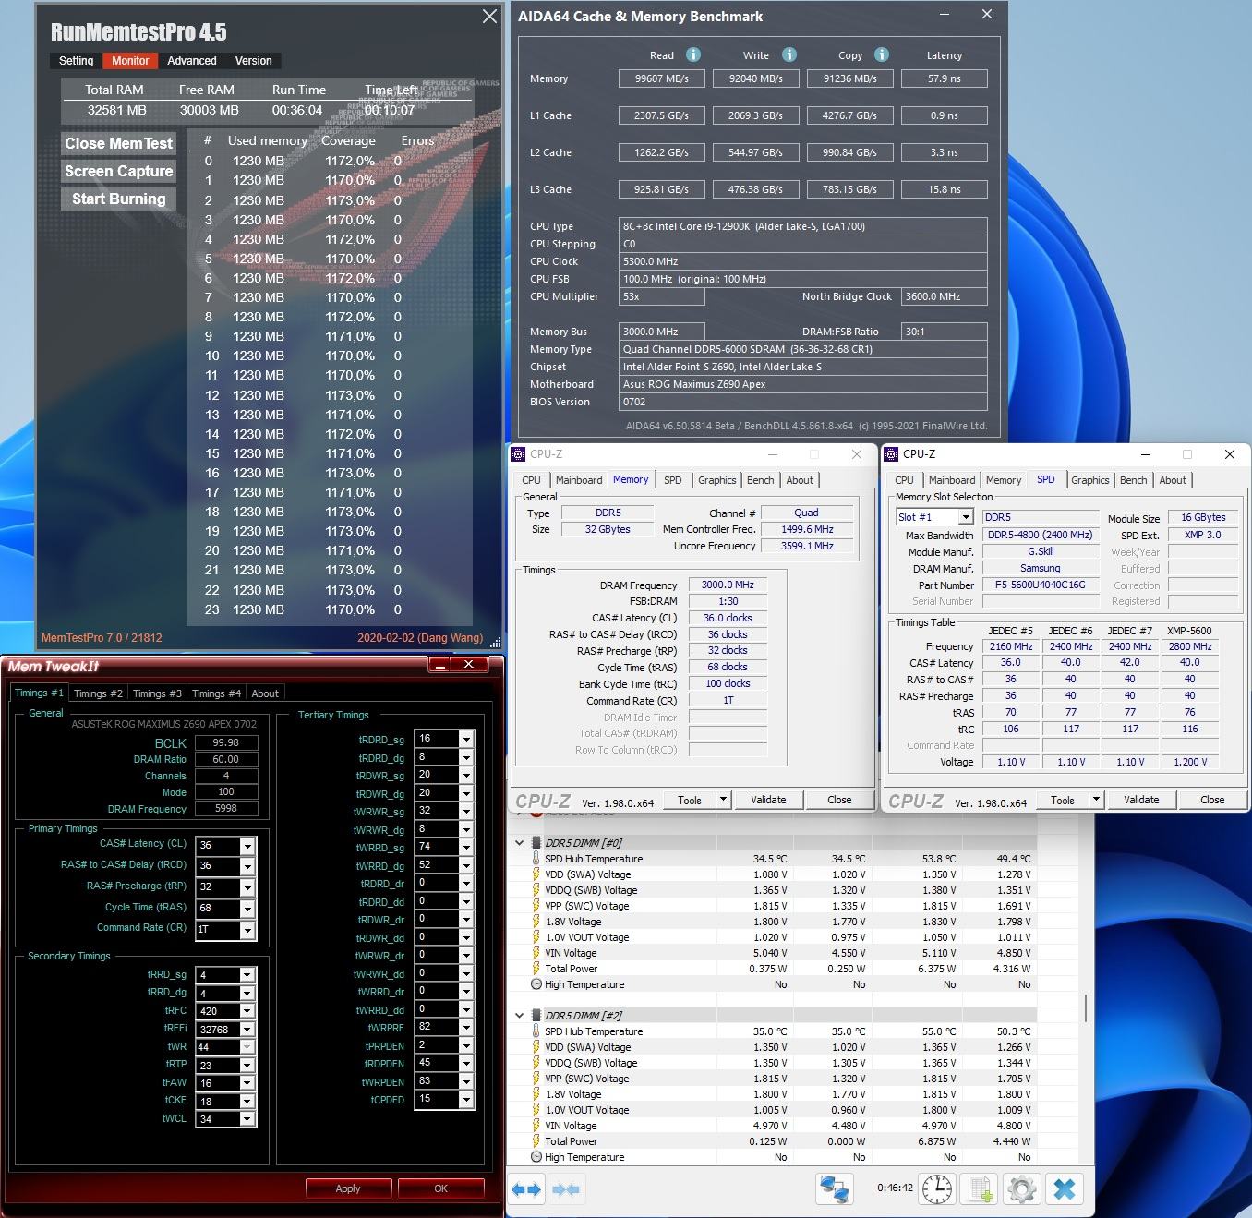Image resolution: width=1252 pixels, height=1218 pixels.
Task: Open the tRFC dropdown in Mem TweakIt
Action: pyautogui.click(x=247, y=1011)
